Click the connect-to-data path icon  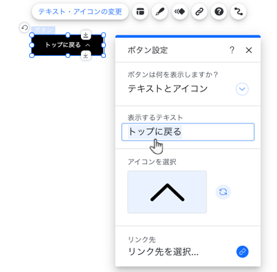tap(239, 12)
